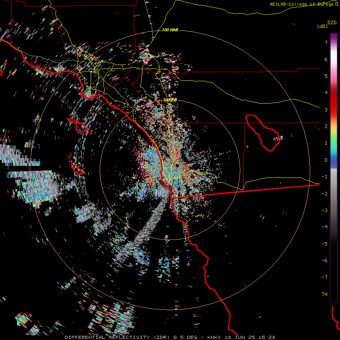The image size is (340, 340).
Task: Click the [dB] units label
Action: (x=322, y=26)
